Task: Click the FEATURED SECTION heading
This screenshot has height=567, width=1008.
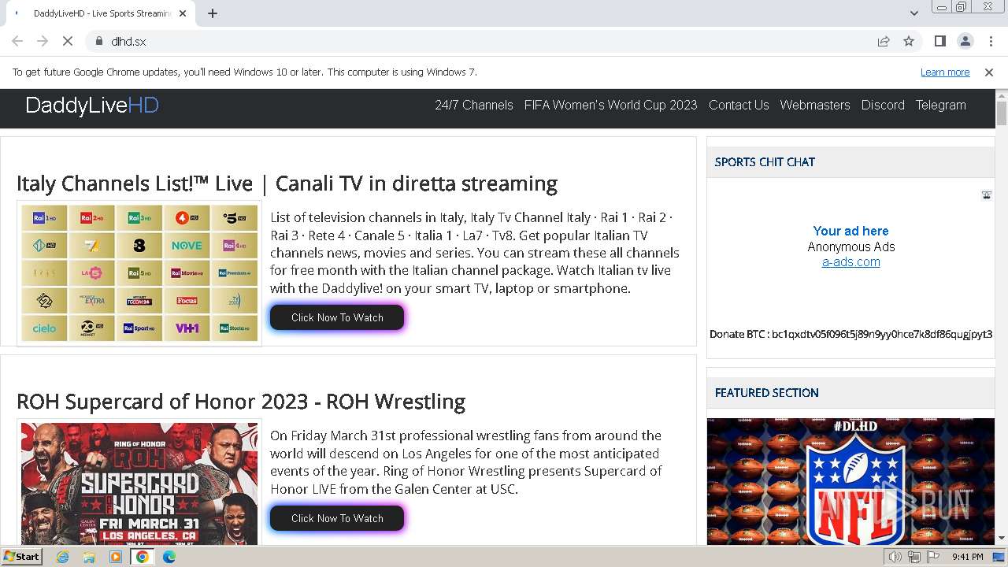Action: 766,393
